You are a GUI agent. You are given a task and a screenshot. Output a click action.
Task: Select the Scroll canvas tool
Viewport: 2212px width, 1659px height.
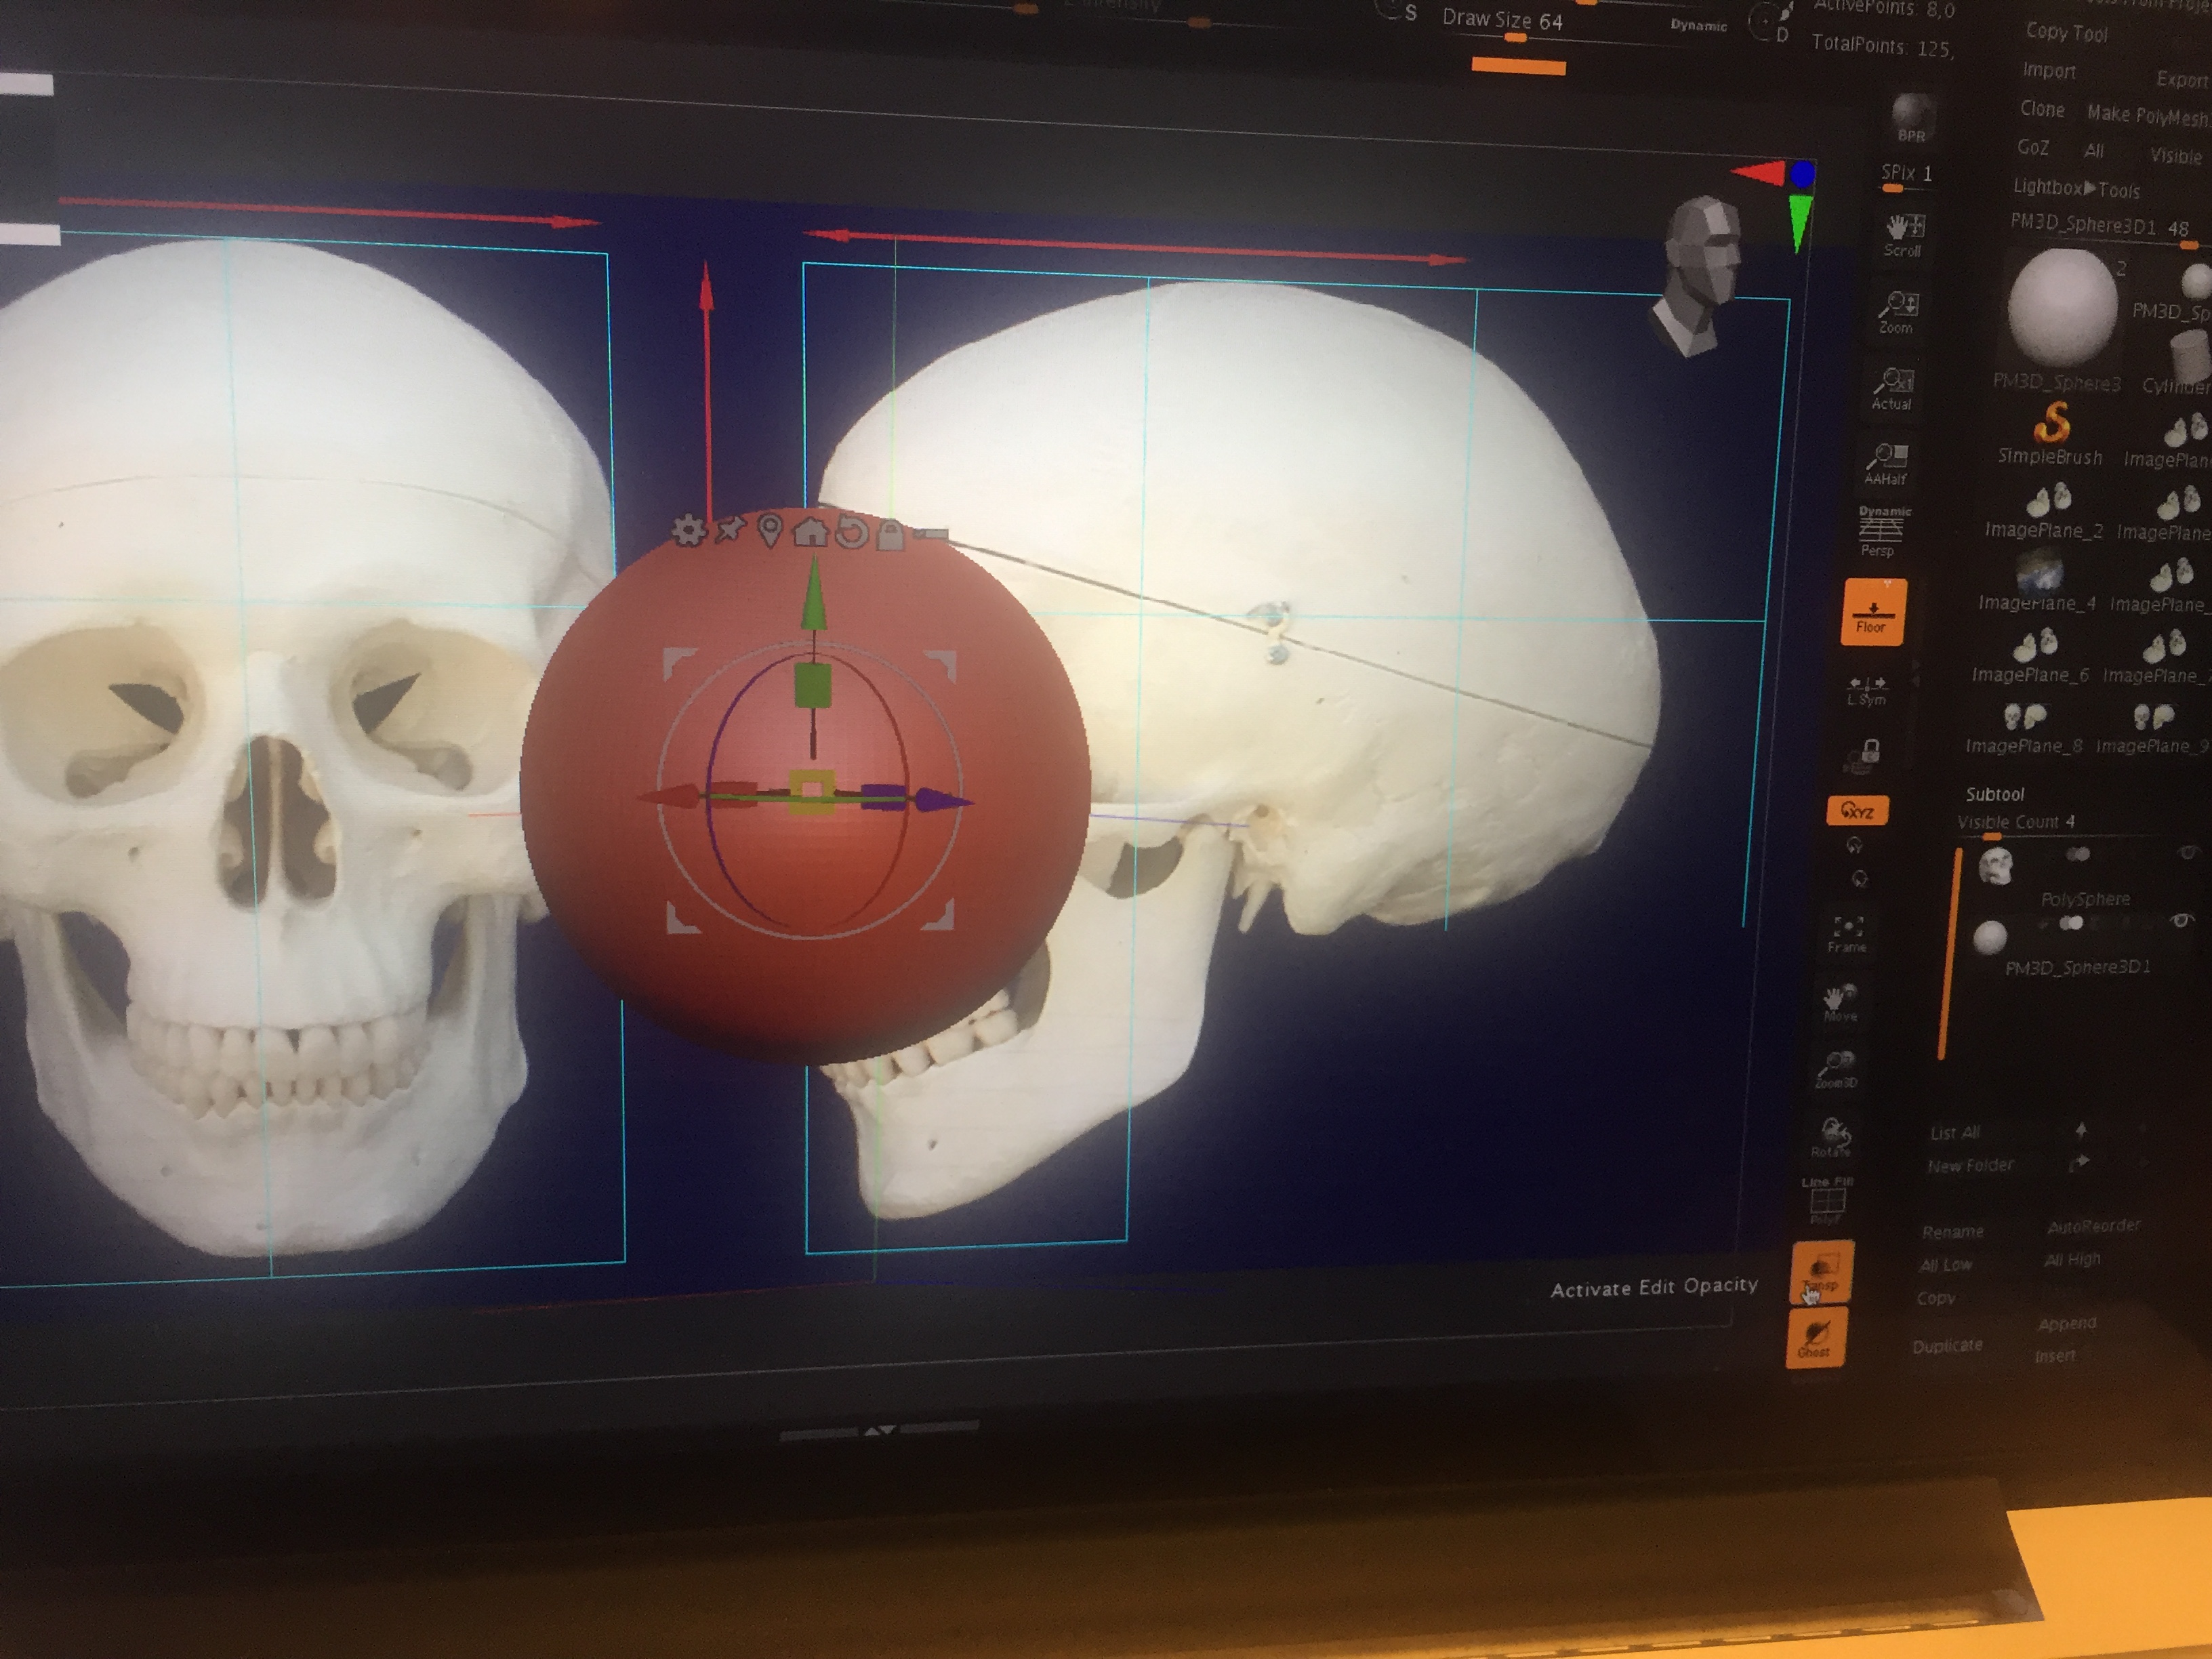click(1903, 235)
